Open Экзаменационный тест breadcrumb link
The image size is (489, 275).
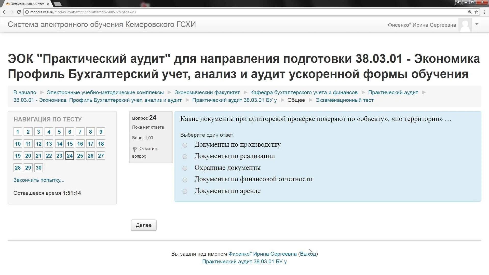click(345, 100)
